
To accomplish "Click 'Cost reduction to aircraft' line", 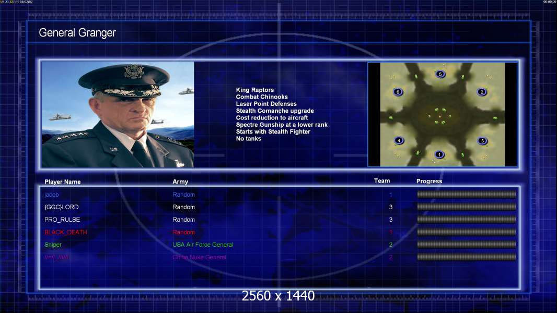I will tap(272, 118).
